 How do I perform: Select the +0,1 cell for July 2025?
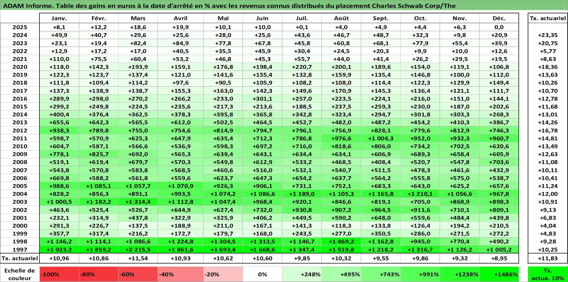coord(302,27)
